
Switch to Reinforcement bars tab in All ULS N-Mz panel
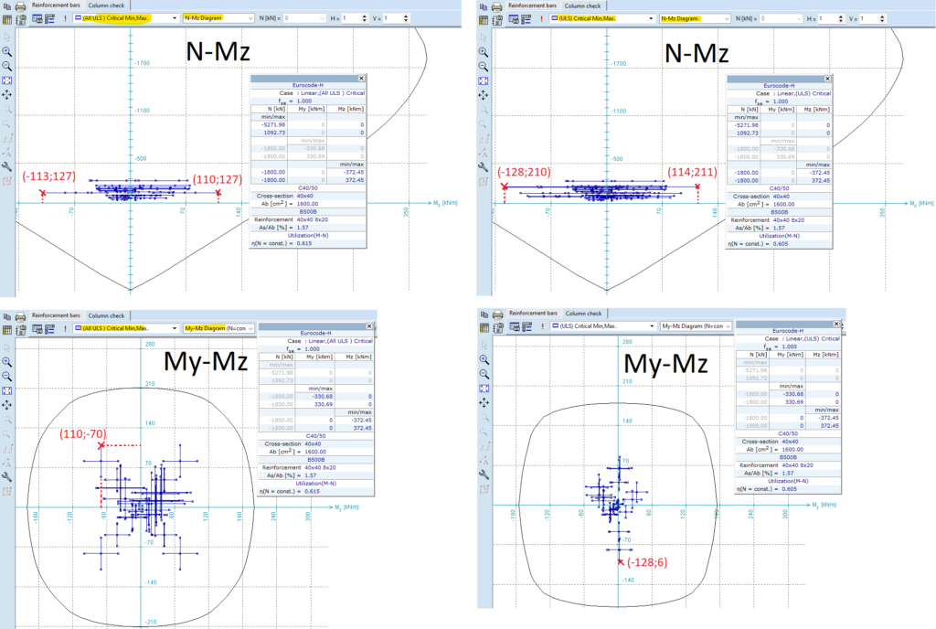coord(56,5)
